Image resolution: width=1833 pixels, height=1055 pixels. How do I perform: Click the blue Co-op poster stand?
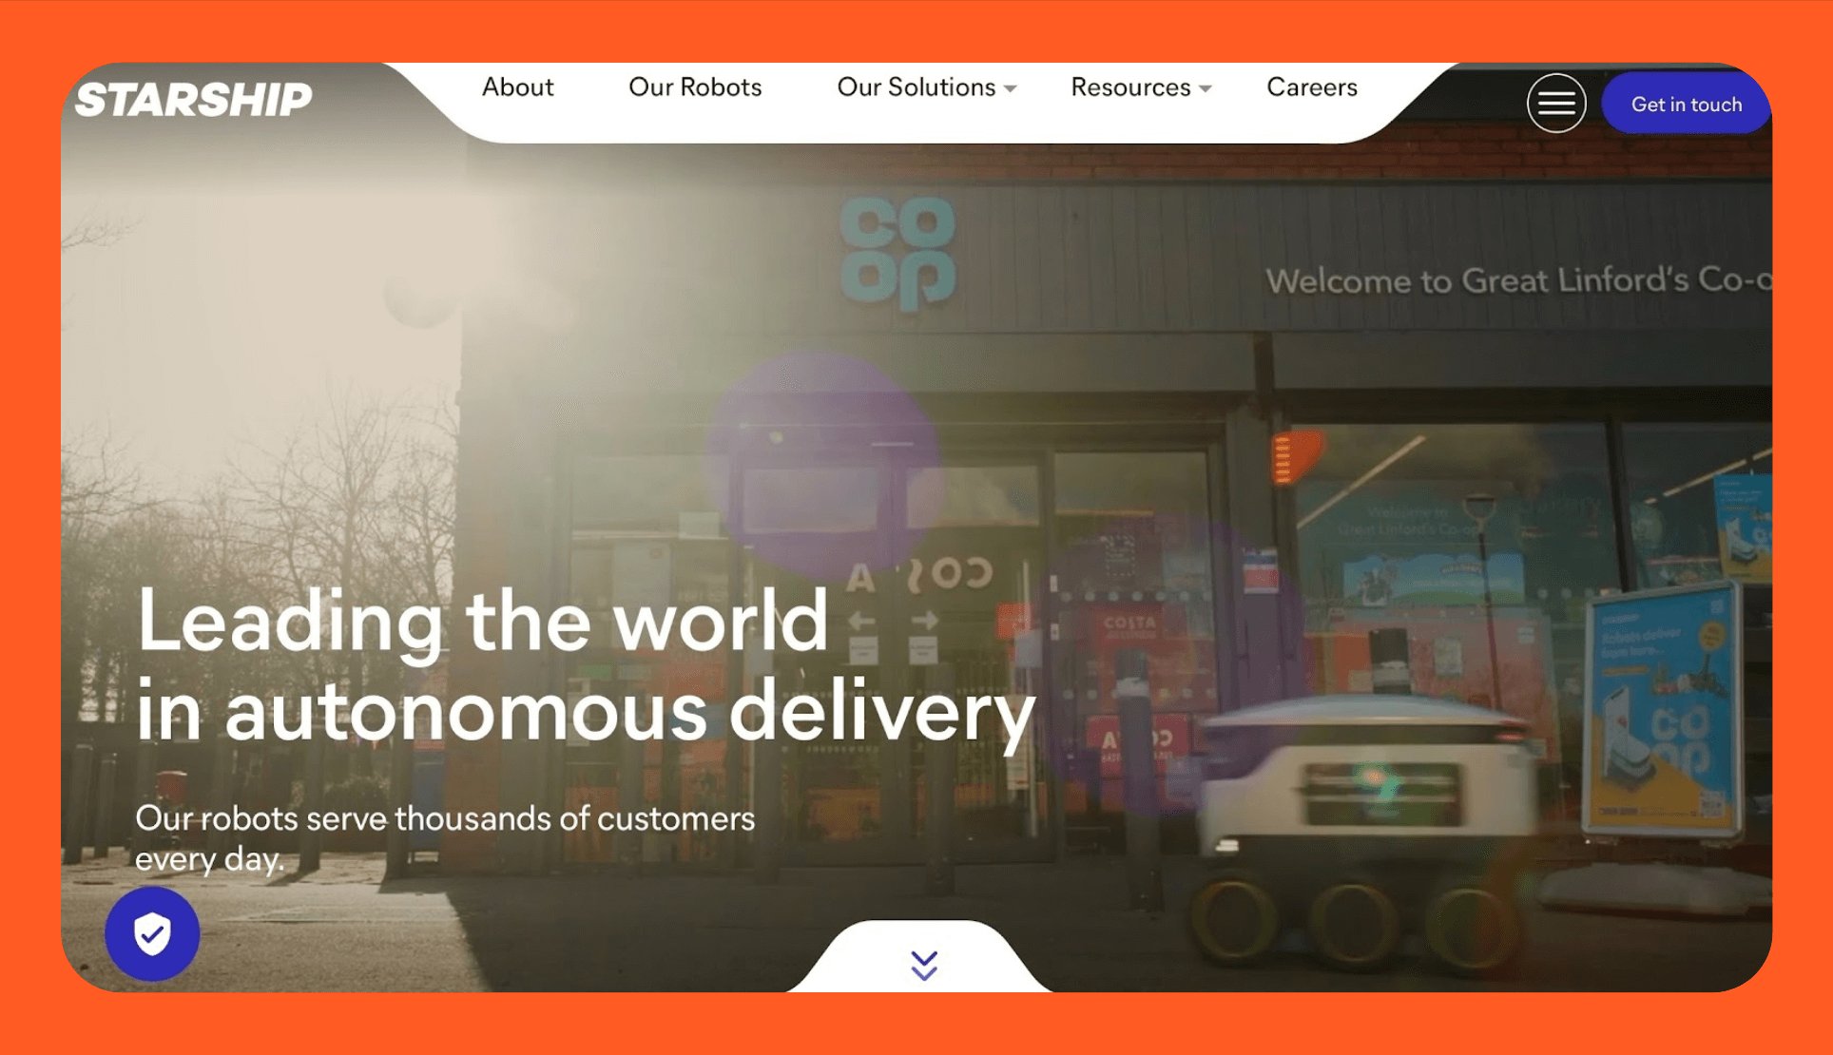pyautogui.click(x=1665, y=708)
